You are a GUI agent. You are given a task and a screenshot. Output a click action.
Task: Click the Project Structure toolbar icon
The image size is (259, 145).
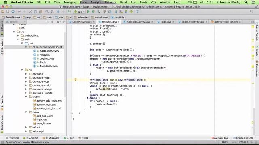pyautogui.click(x=110, y=12)
